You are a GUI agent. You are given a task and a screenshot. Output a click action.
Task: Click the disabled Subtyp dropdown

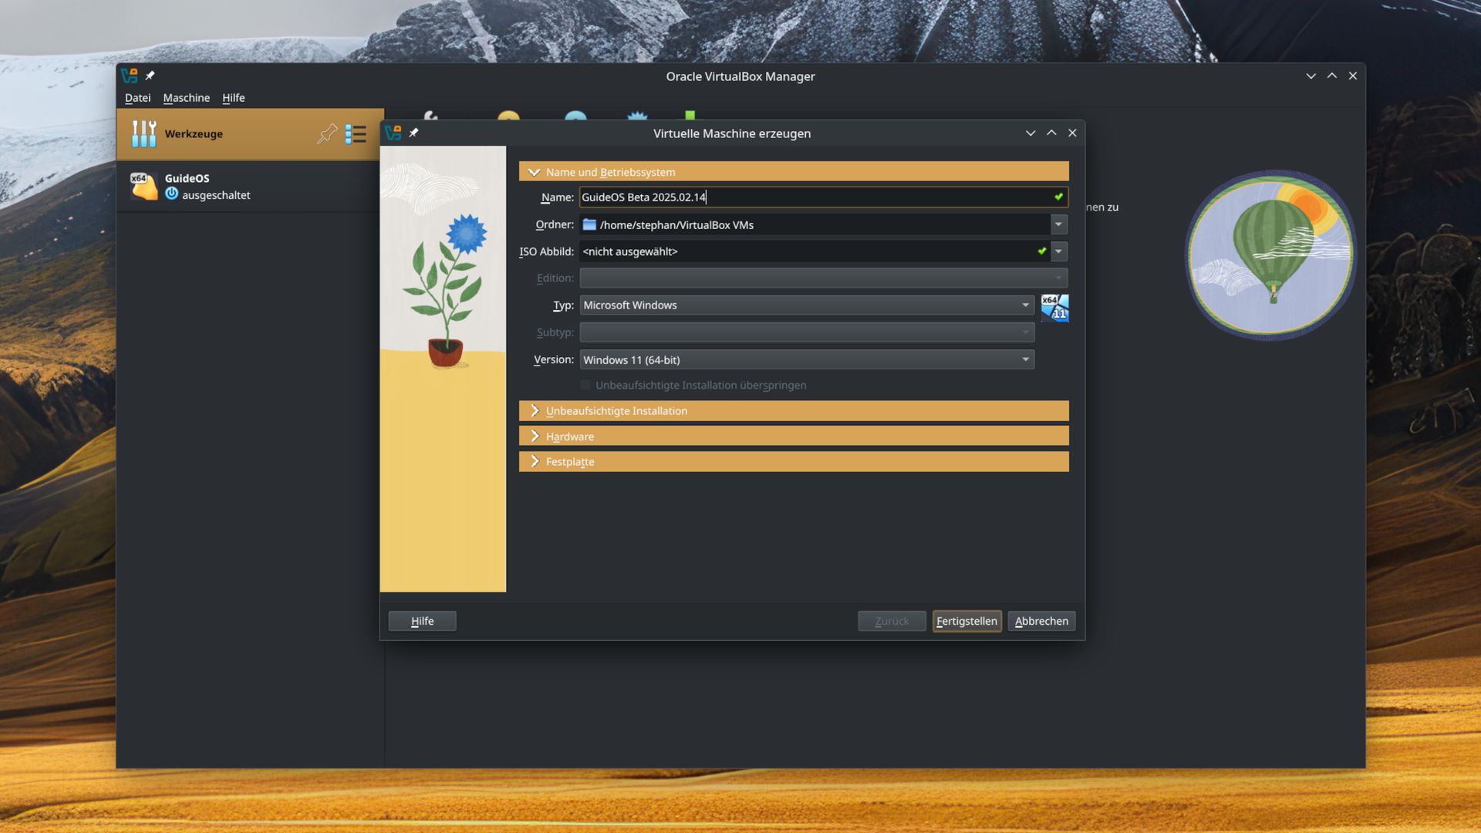coord(807,332)
